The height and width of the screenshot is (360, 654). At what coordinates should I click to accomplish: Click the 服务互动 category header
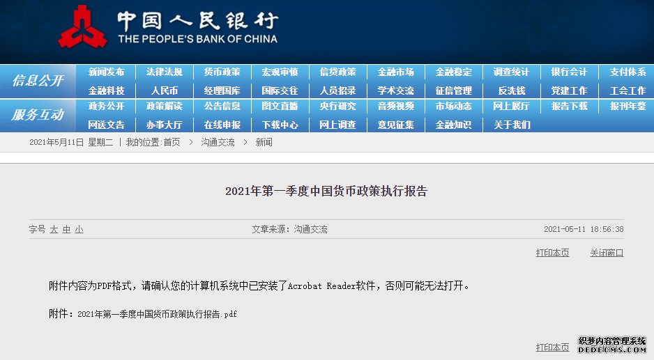pyautogui.click(x=38, y=115)
